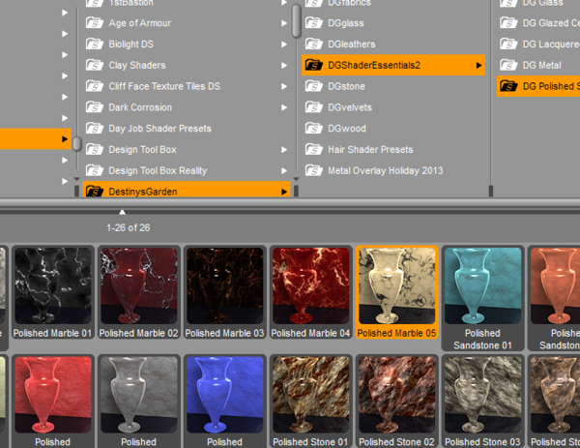Screen dimensions: 580x448
Task: Click the DG Polished folder icon
Action: (x=508, y=86)
